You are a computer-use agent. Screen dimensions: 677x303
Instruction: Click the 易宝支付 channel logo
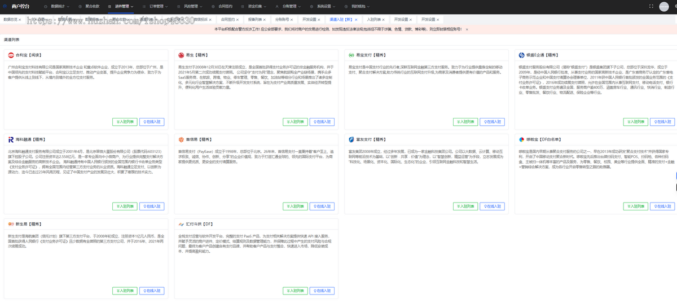point(351,55)
